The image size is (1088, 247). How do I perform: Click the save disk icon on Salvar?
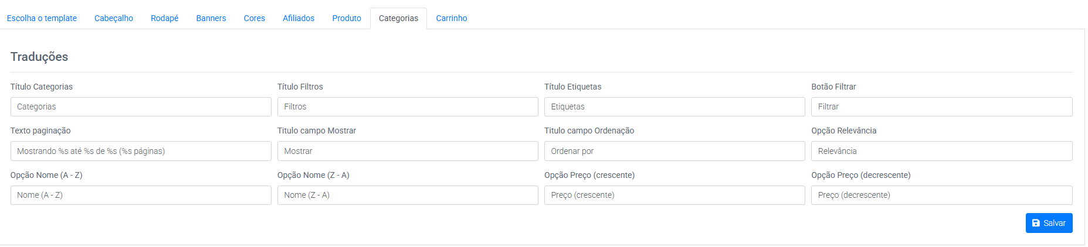(1036, 223)
